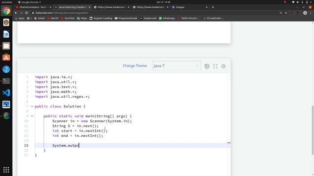Open Ubuntu Software store icon
This screenshot has height=176, width=314.
pos(6,58)
